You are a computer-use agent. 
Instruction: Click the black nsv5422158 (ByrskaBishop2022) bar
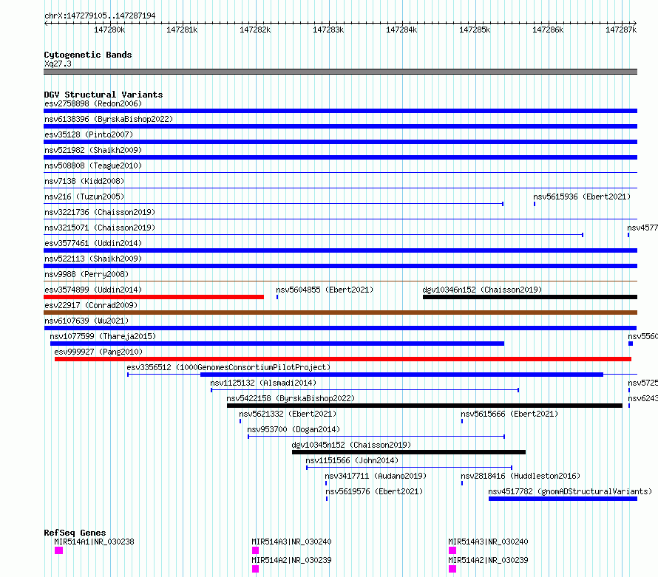pyautogui.click(x=424, y=406)
